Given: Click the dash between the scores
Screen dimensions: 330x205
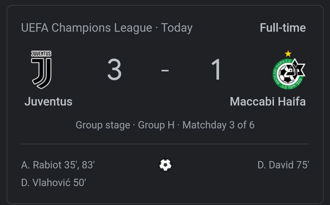Looking at the screenshot, I should pyautogui.click(x=165, y=71).
